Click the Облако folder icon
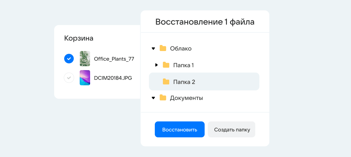351x157 pixels. click(x=163, y=48)
